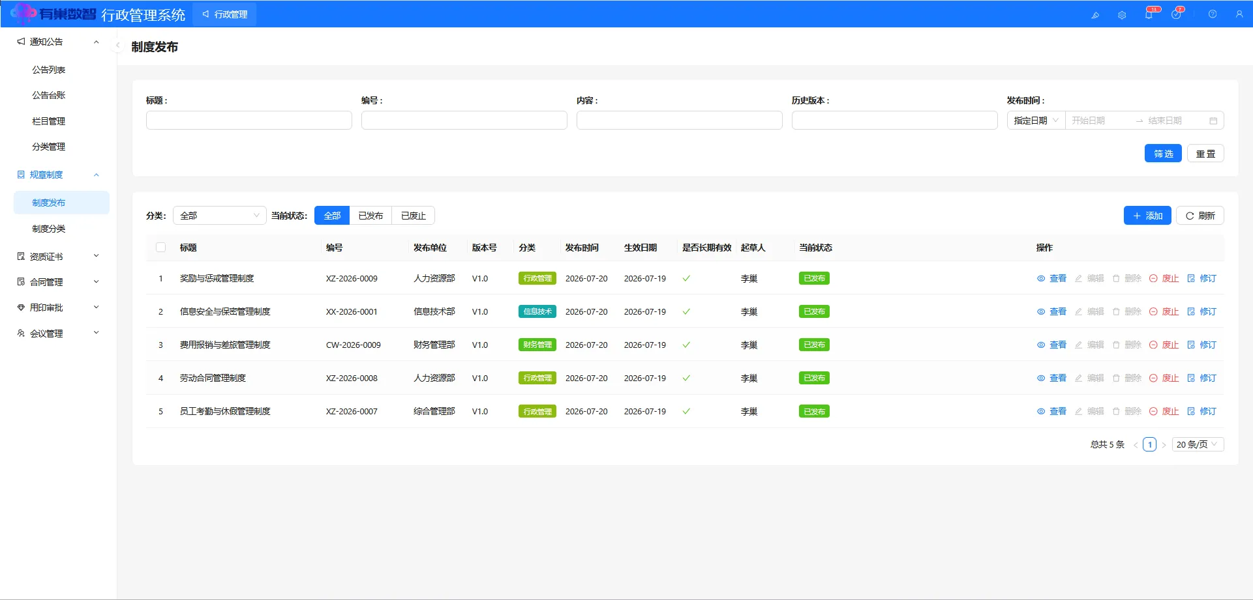
Task: Revise (修订) the 费用报销与差旅管理制度 row
Action: pyautogui.click(x=1201, y=345)
